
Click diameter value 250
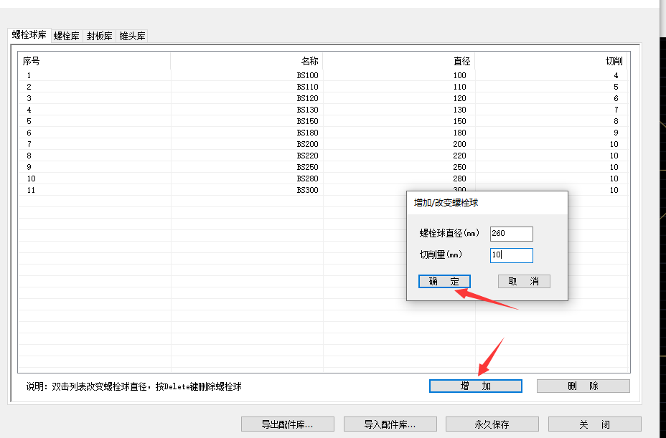[459, 167]
